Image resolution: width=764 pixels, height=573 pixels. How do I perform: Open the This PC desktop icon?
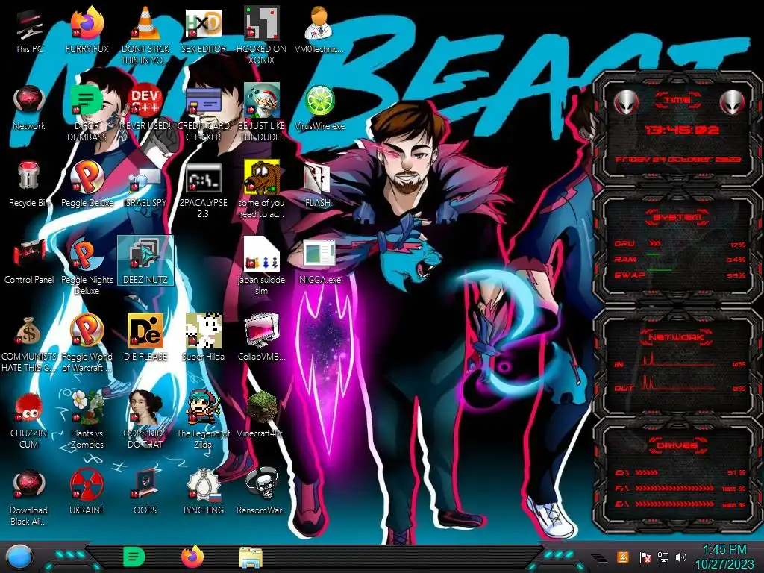click(x=29, y=30)
